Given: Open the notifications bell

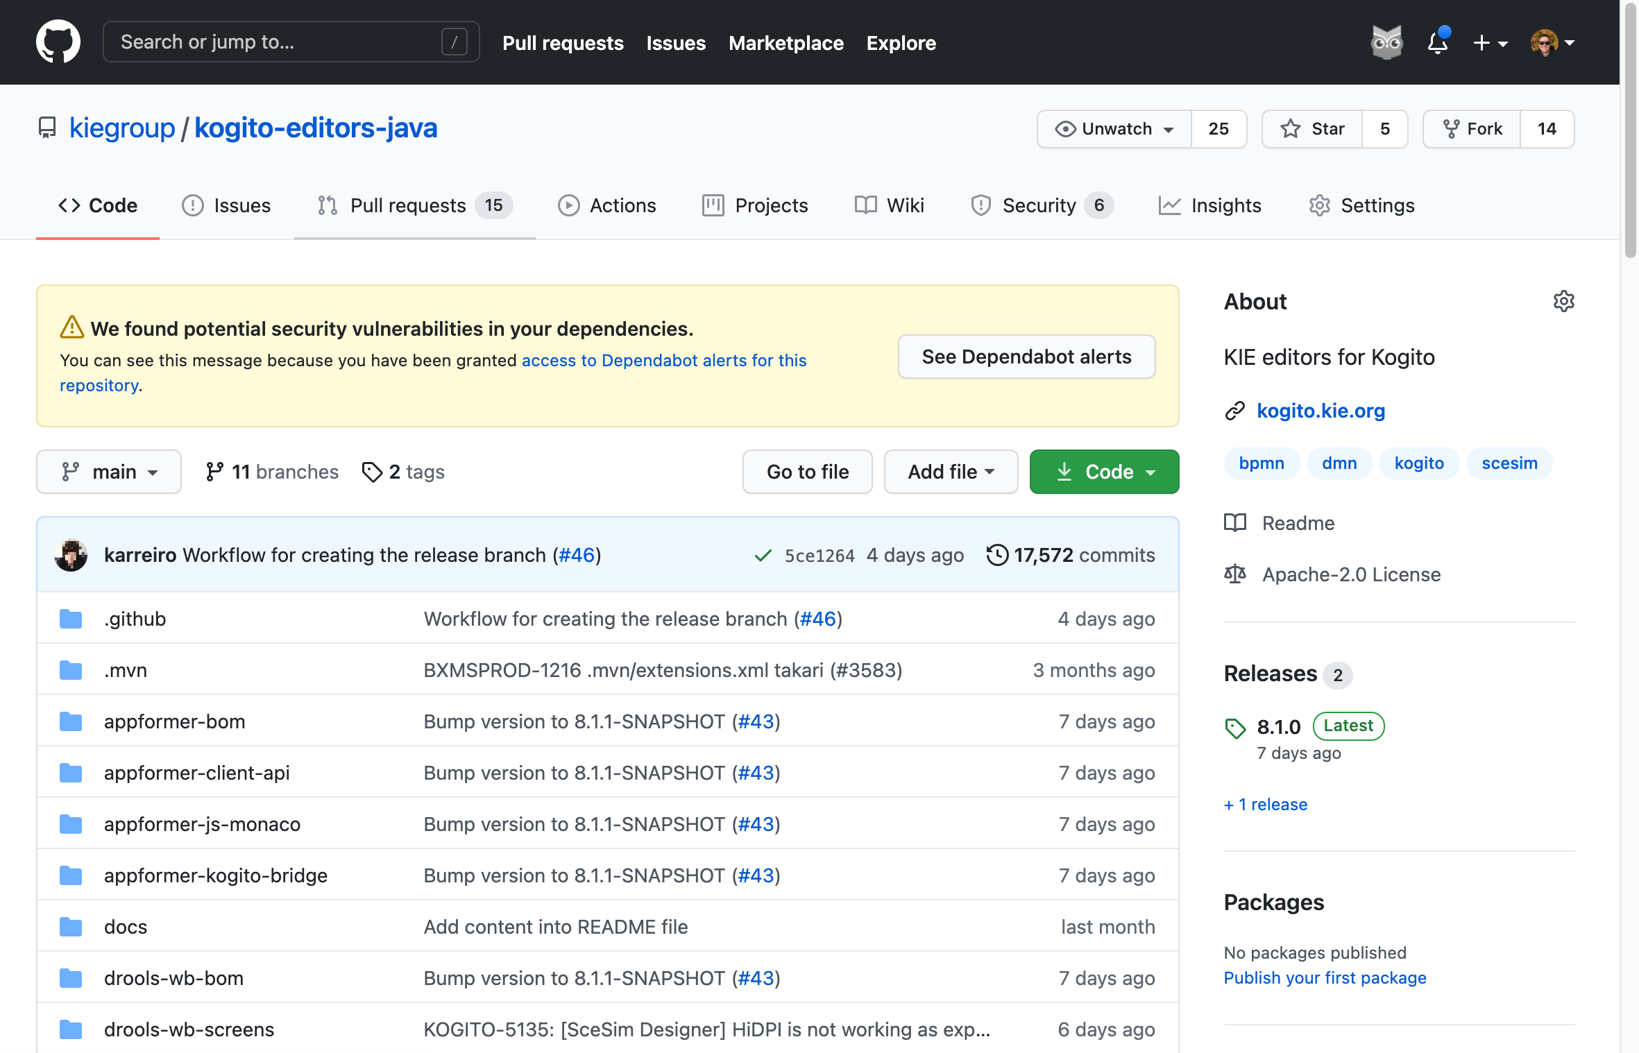Looking at the screenshot, I should (1438, 43).
